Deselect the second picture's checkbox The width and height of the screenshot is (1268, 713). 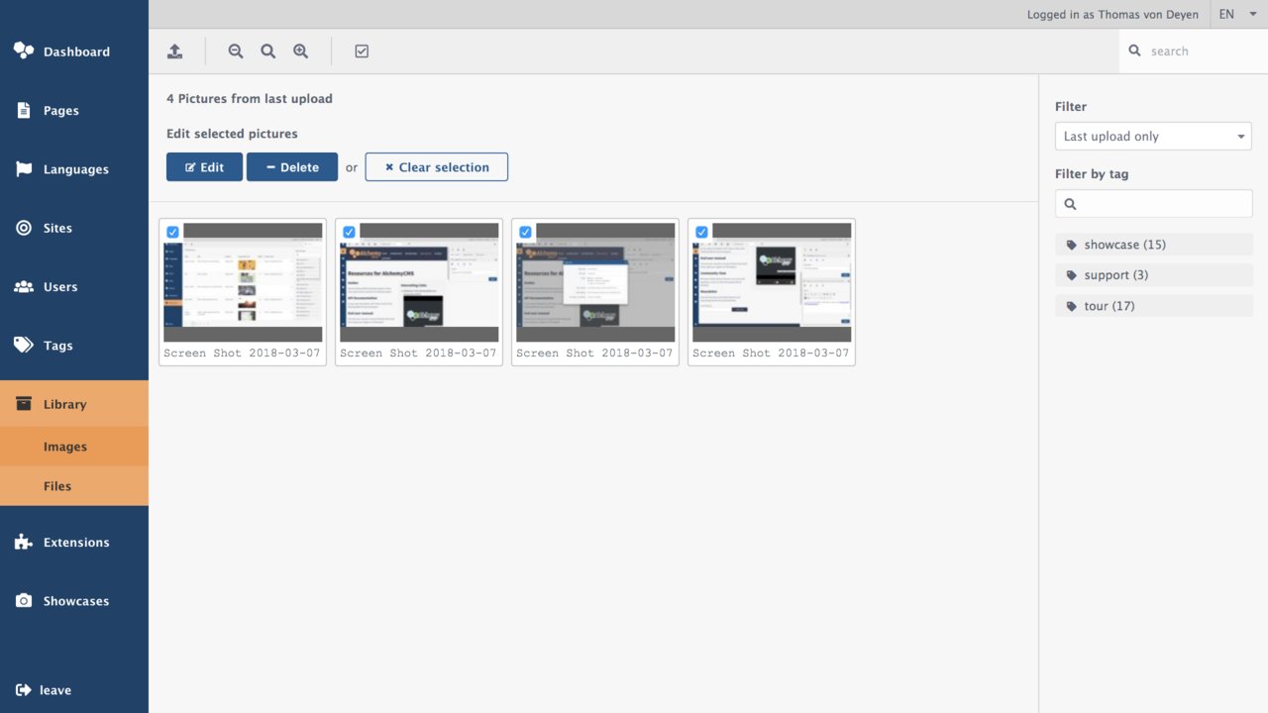point(349,232)
